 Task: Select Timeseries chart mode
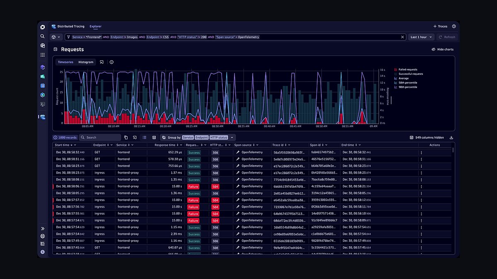[x=65, y=62]
